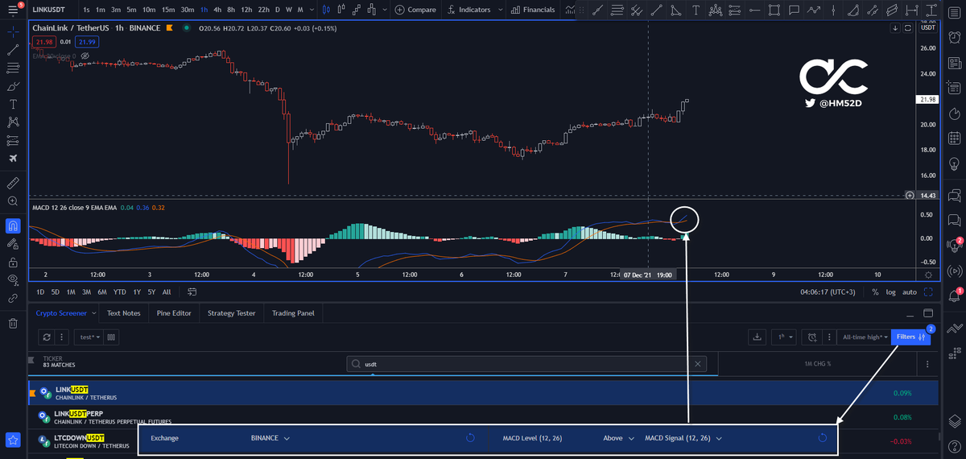This screenshot has width=966, height=459.
Task: Select the trend line tool in left sidebar
Action: tap(13, 50)
